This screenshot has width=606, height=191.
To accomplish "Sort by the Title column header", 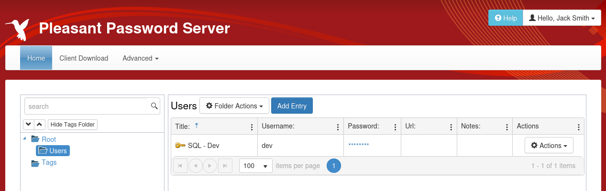I will 182,126.
